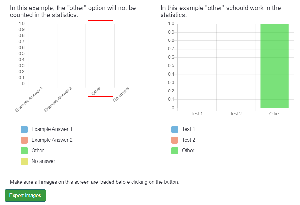Toggle No answer legend label
The image size is (300, 205).
click(x=43, y=161)
